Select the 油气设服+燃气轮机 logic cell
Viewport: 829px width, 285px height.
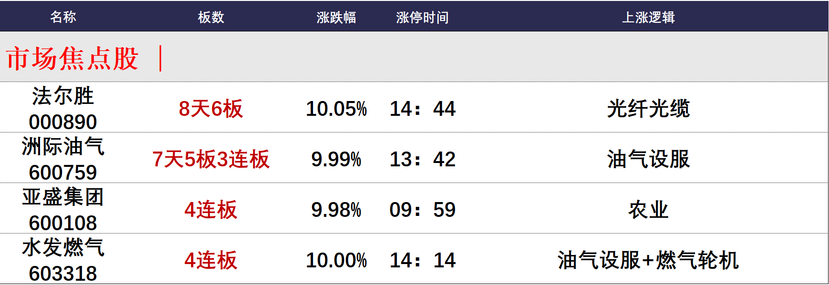pos(648,260)
